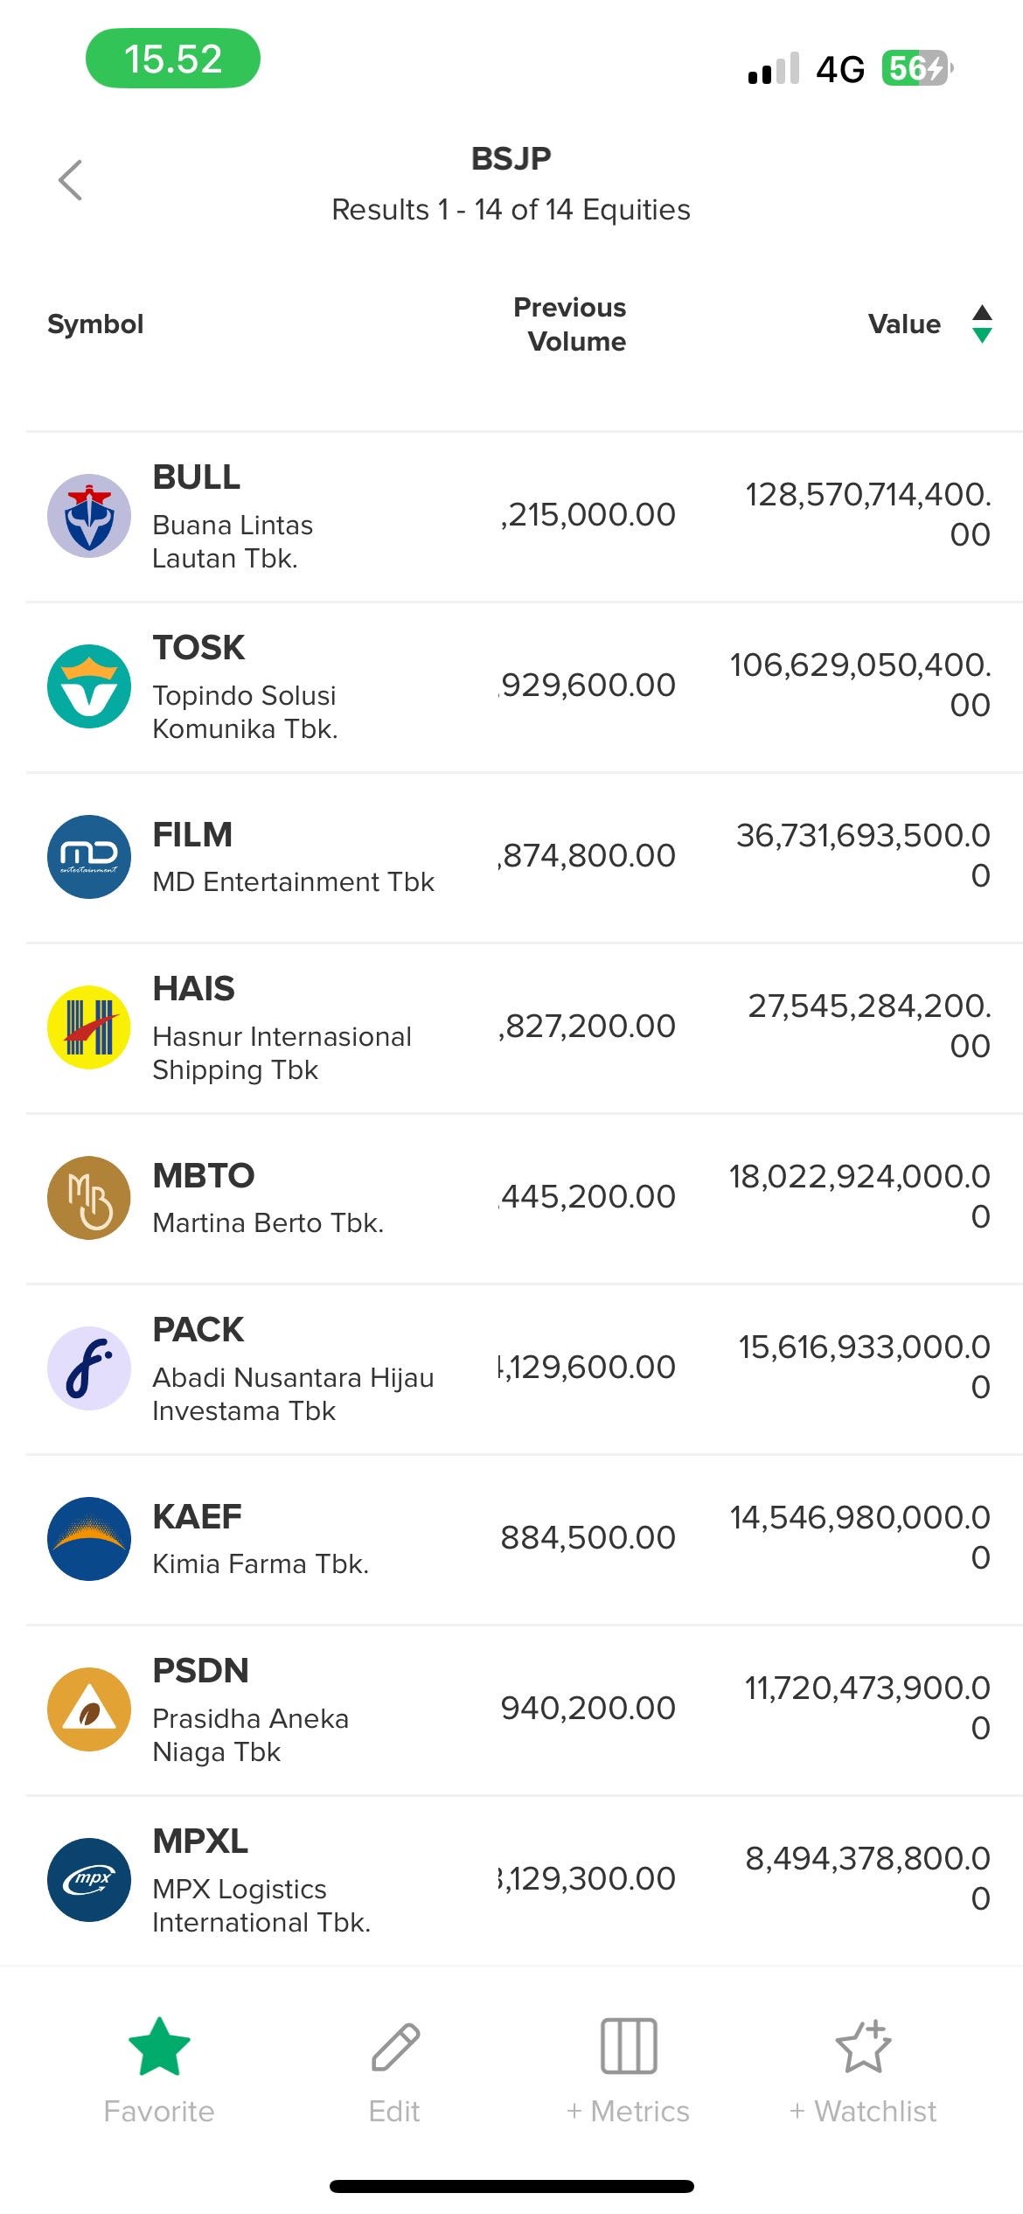Sort by Value column arrows
Image resolution: width=1023 pixels, height=2214 pixels.
pos(982,324)
